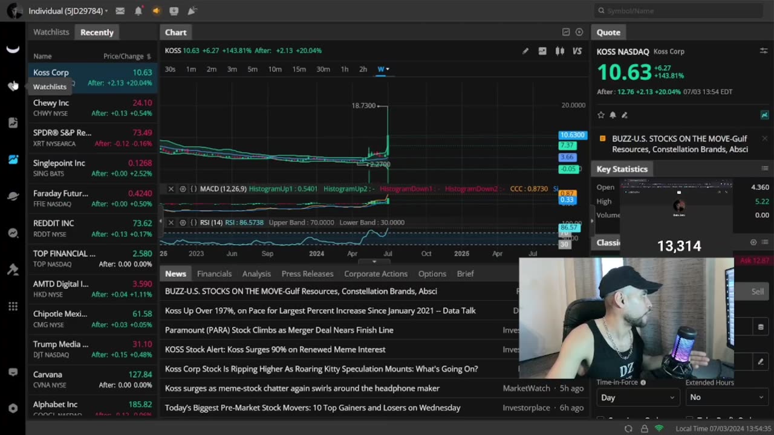
Task: Set KOSS price alert bell icon
Action: click(613, 115)
